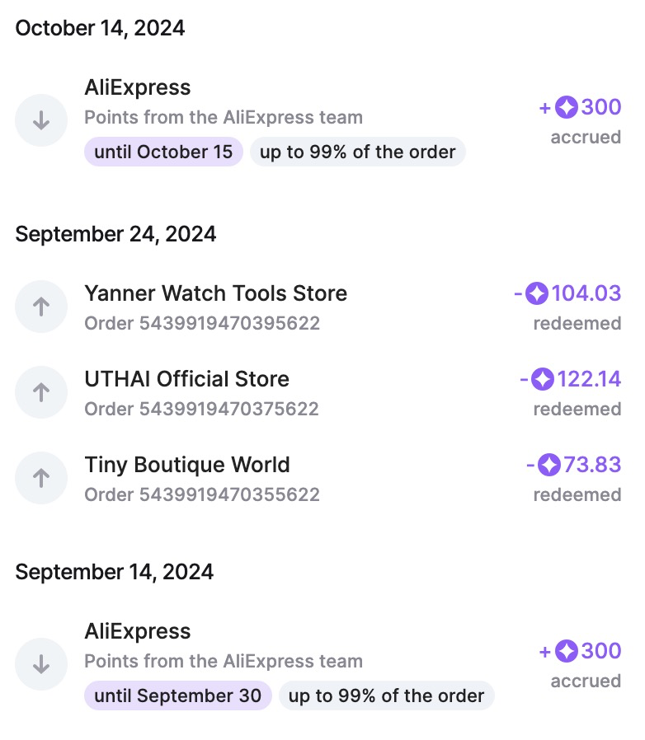Click the down-arrow icon beside the September 14 AliExpress entry
Screen dimensions: 645x740
[x=41, y=664]
